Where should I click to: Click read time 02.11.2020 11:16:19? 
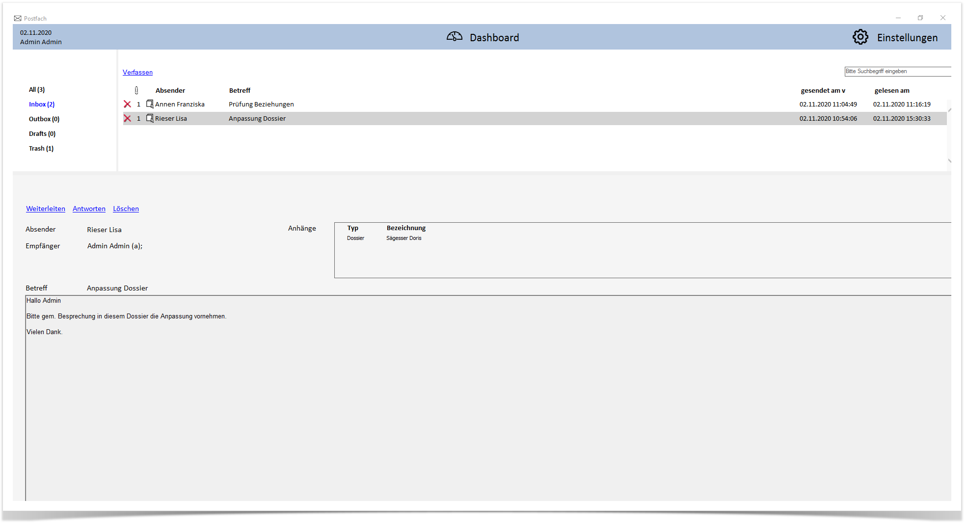[x=902, y=105]
